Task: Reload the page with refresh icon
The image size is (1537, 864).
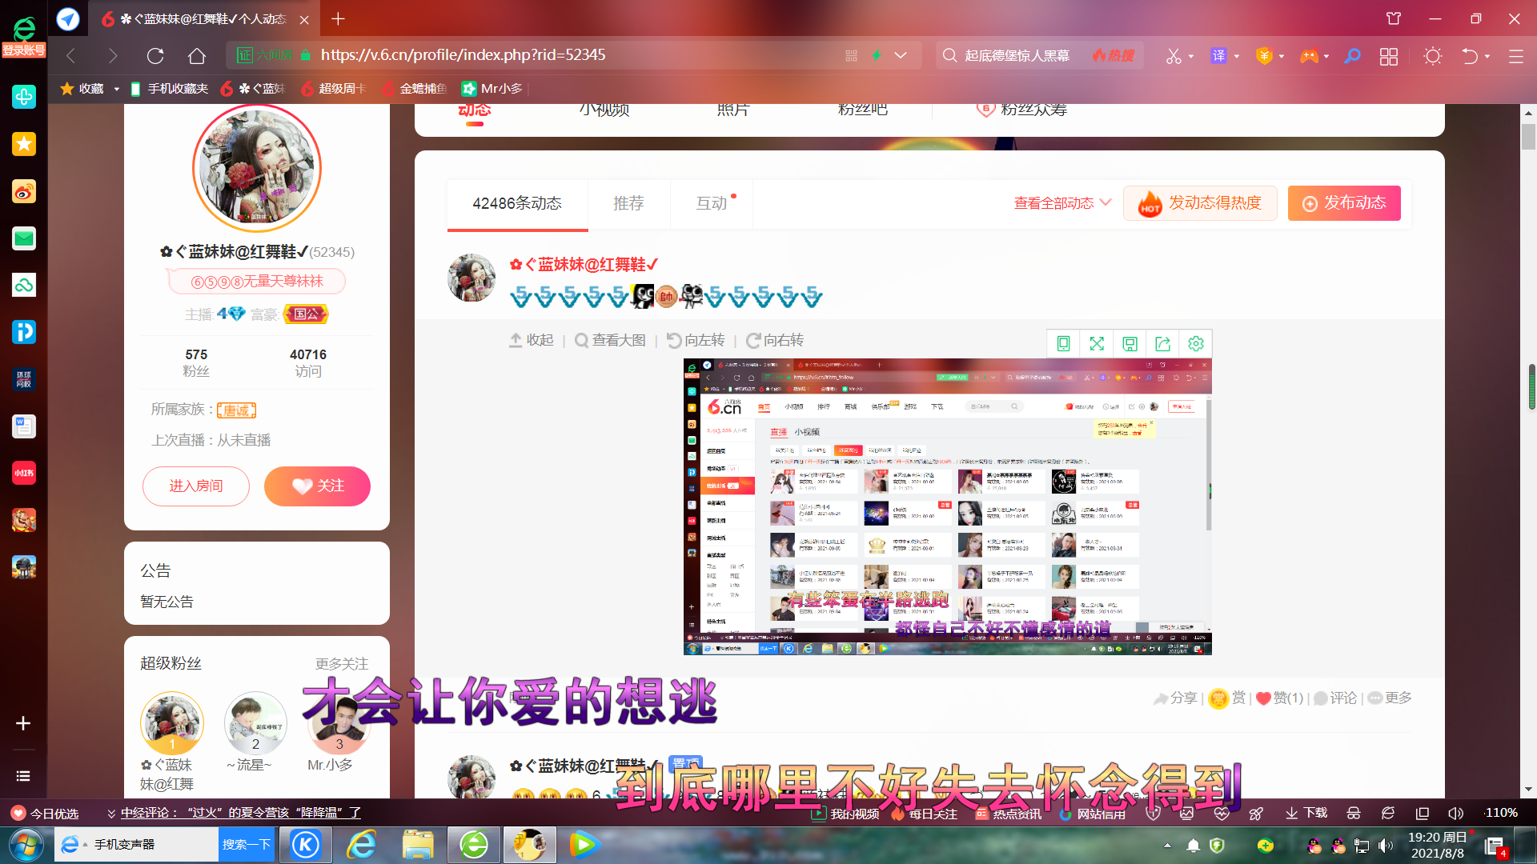Action: pyautogui.click(x=155, y=55)
